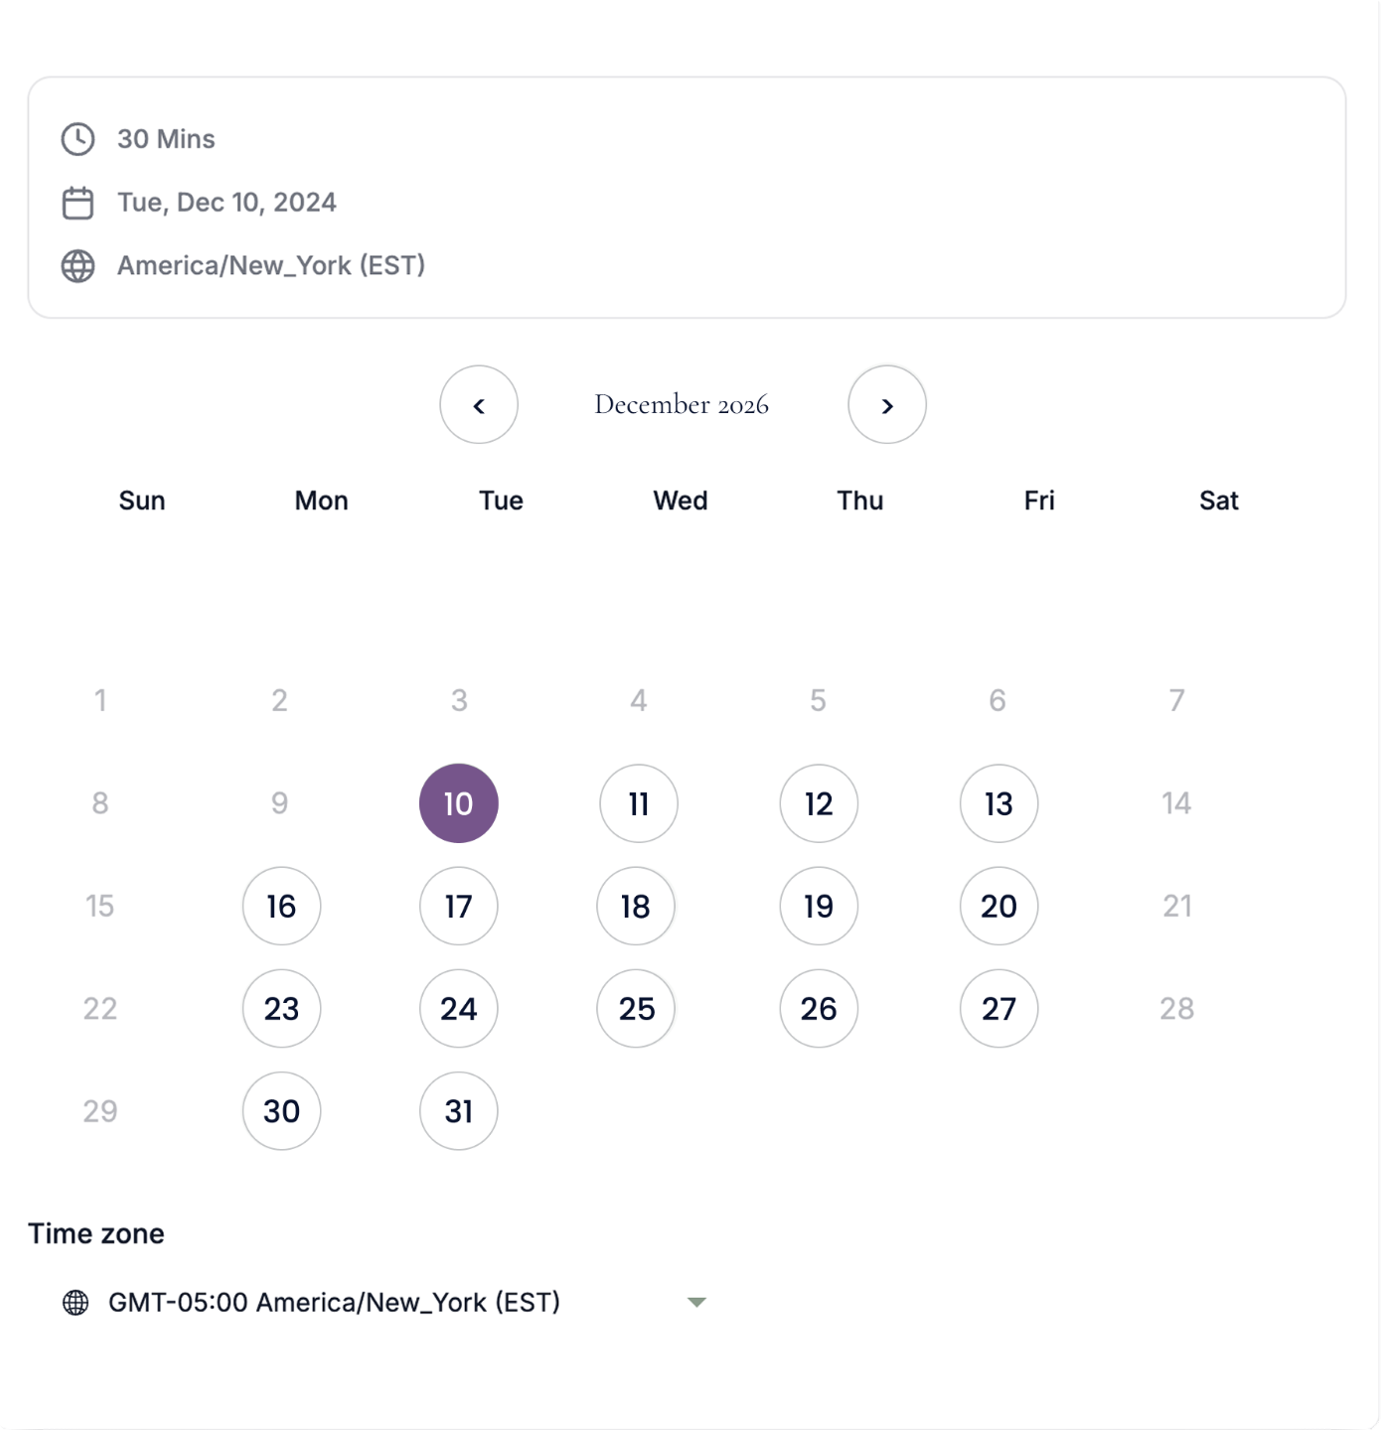Click the calendar icon beside the date

click(77, 203)
